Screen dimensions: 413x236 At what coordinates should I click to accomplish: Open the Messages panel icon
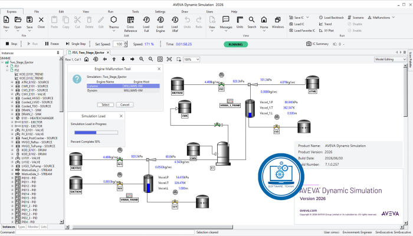pyautogui.click(x=226, y=19)
